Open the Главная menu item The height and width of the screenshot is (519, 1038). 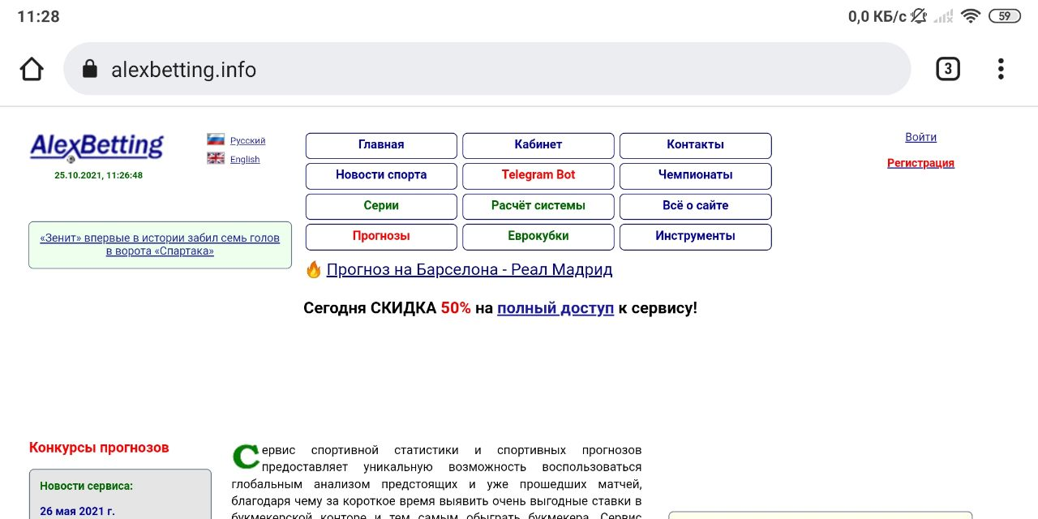(x=381, y=145)
